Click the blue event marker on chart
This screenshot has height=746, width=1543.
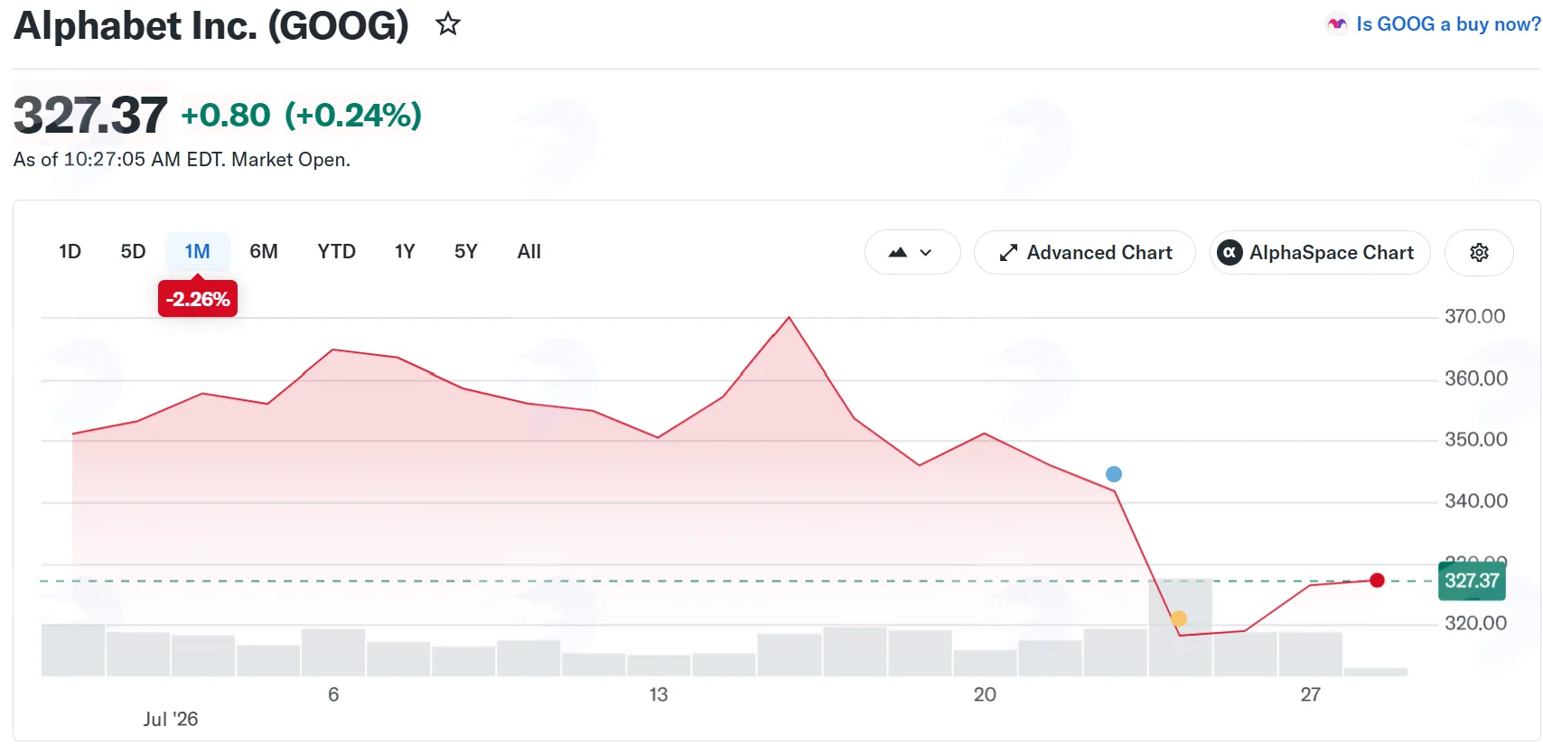click(x=1114, y=474)
